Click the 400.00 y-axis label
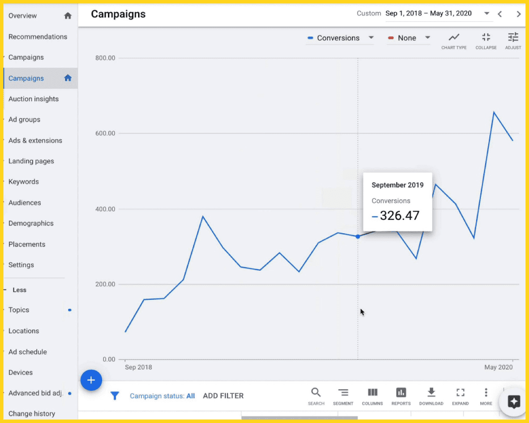 pyautogui.click(x=105, y=209)
